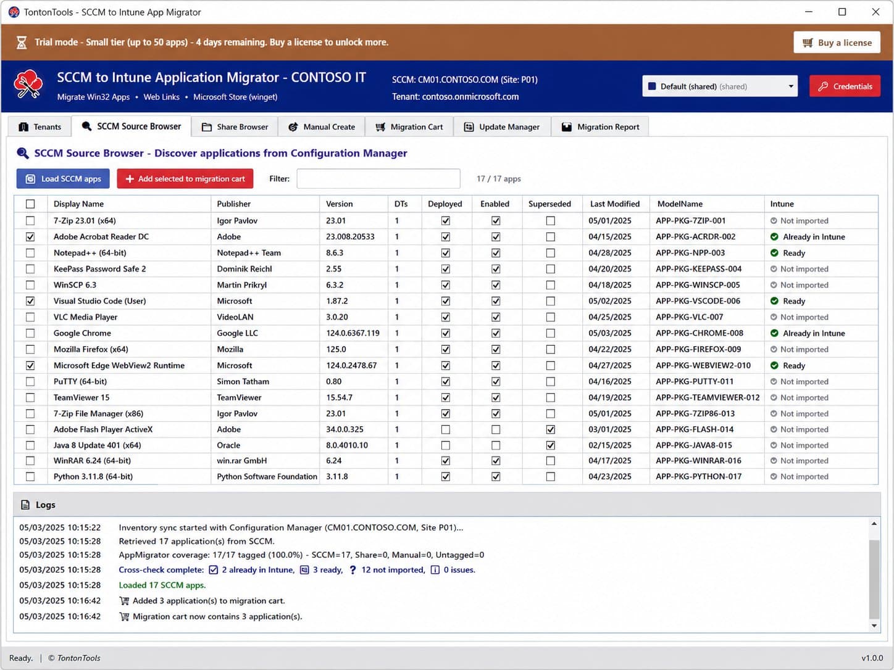This screenshot has height=670, width=894.
Task: Check the Google Chrome row selection checkbox
Action: (30, 333)
